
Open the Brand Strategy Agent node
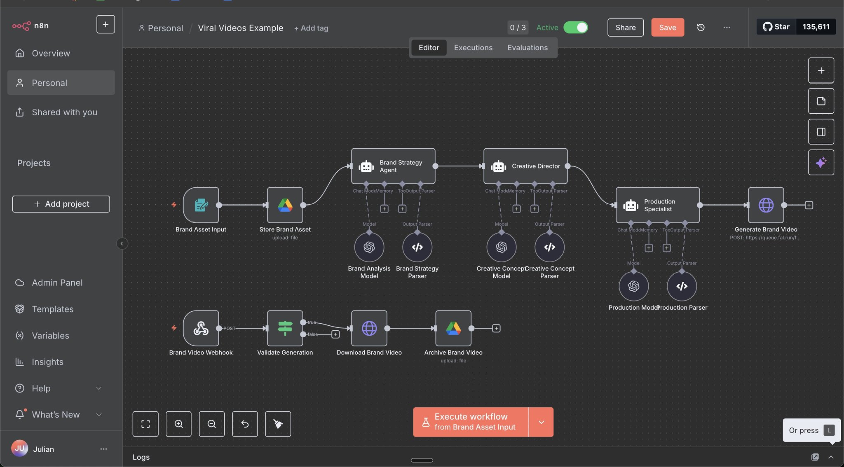(x=393, y=166)
